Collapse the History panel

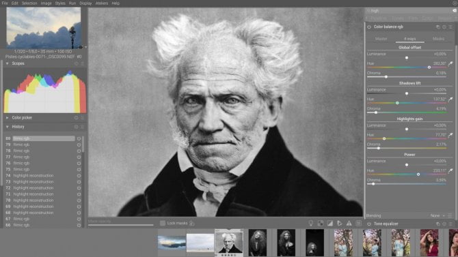pos(8,127)
